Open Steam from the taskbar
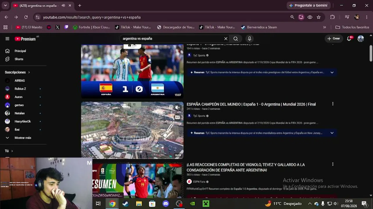 125,204
